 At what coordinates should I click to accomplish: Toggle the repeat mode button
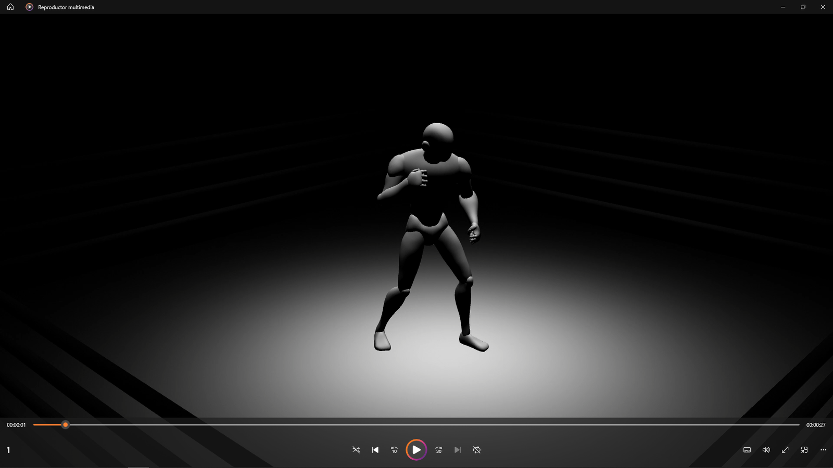(x=477, y=450)
